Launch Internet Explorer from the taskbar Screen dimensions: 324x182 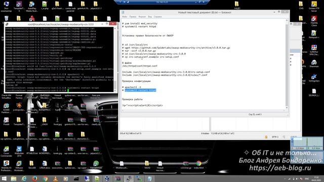click(24, 178)
